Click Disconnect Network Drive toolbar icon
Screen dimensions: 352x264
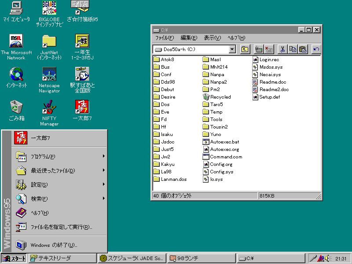pyautogui.click(x=269, y=49)
